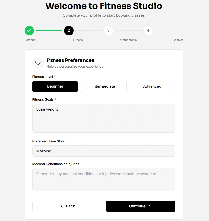Viewport: 209px width, 221px height.
Task: Click the green progress bar segment
Action: tap(49, 30)
